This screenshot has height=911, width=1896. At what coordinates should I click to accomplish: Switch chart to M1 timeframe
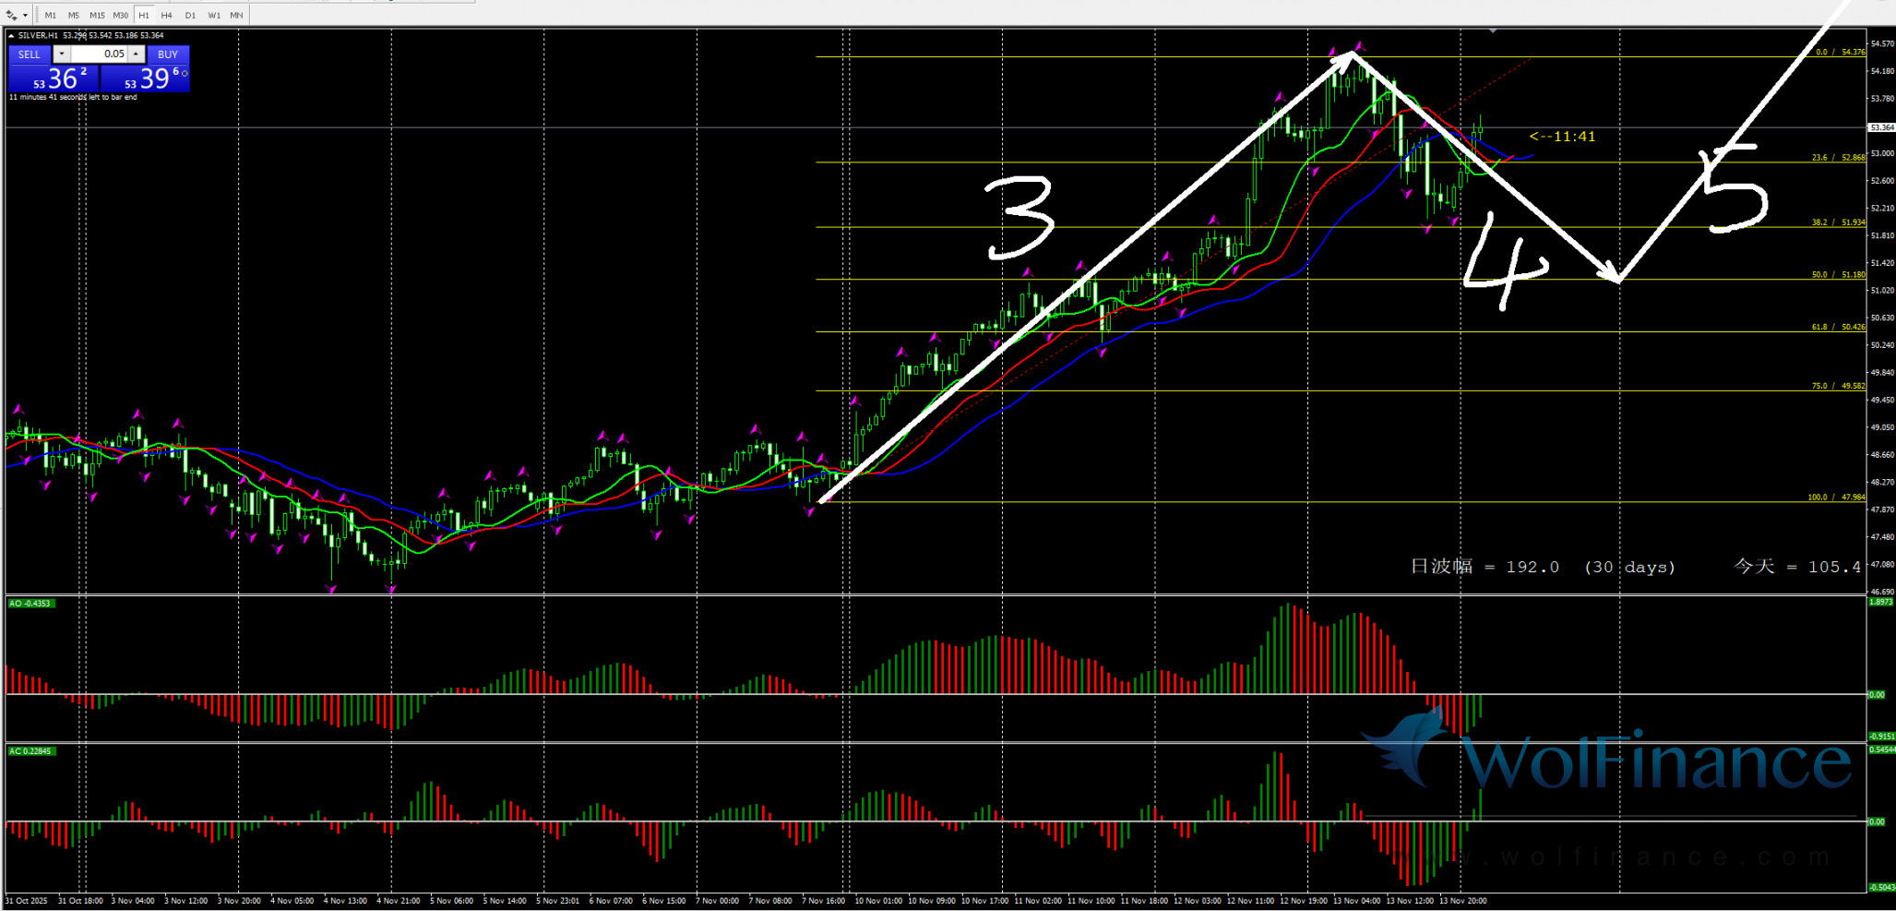[51, 16]
